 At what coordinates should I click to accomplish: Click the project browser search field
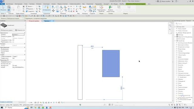(x=184, y=24)
